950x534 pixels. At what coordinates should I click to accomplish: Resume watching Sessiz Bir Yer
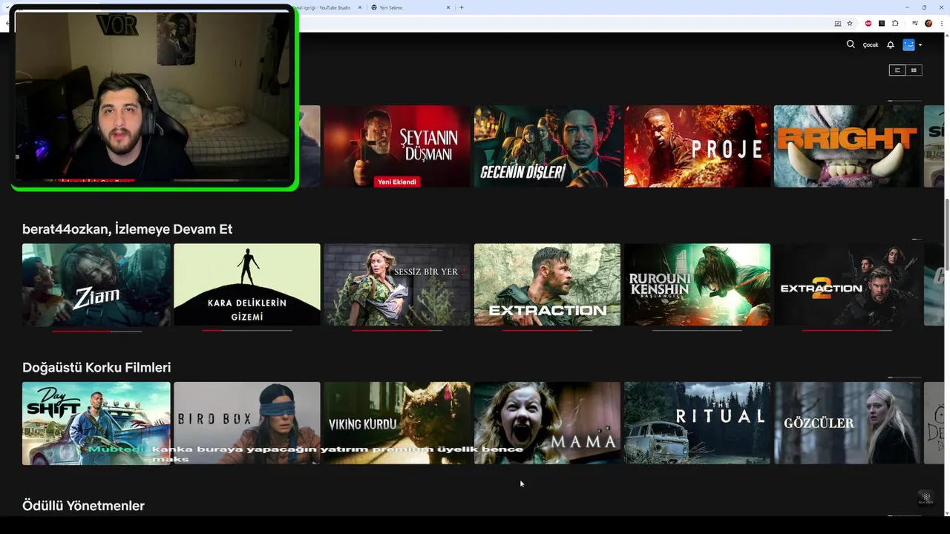pyautogui.click(x=397, y=284)
